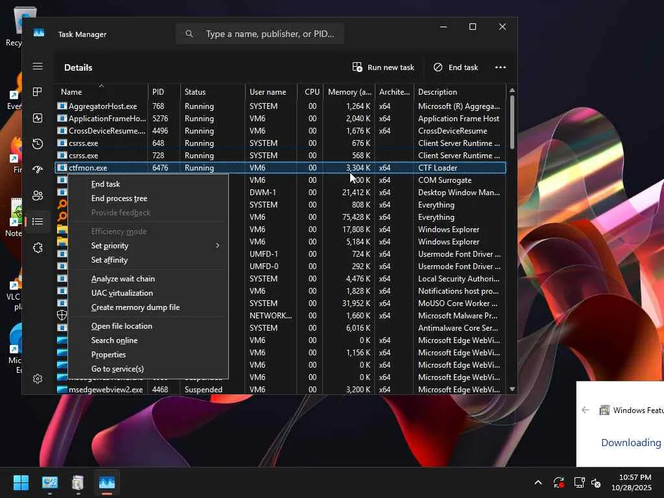664x498 pixels.
Task: Select Open file location menu entry
Action: [122, 326]
